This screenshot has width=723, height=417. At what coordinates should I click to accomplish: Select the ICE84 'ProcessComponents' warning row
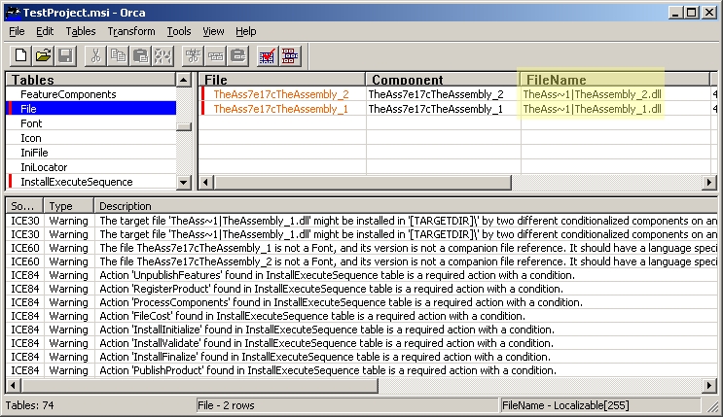click(x=362, y=302)
